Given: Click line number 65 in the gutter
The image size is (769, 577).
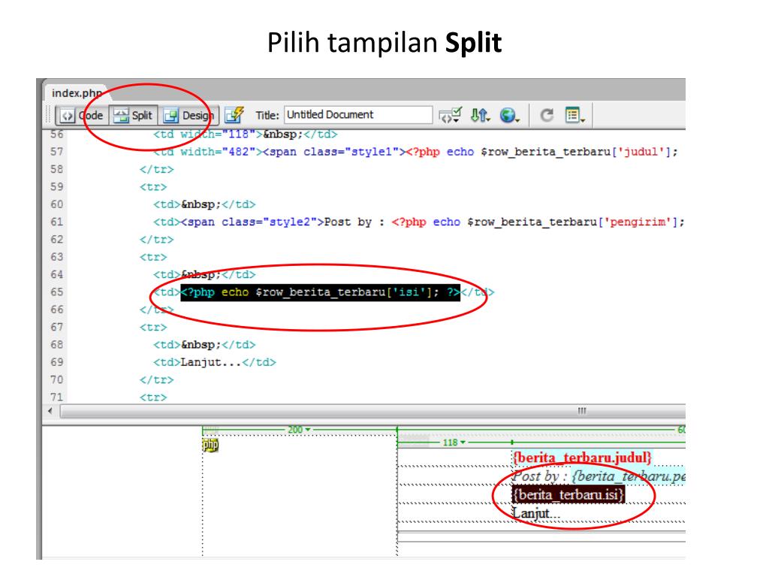Looking at the screenshot, I should click(x=57, y=292).
